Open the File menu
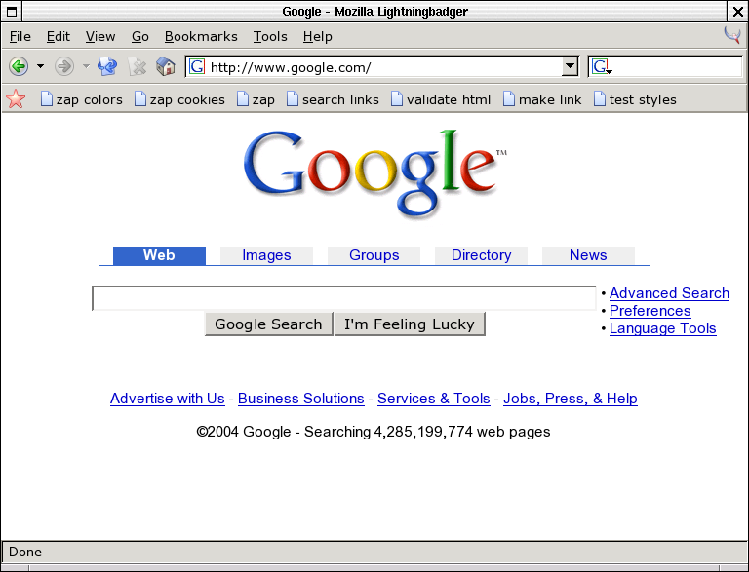Image resolution: width=749 pixels, height=572 pixels. tap(20, 36)
